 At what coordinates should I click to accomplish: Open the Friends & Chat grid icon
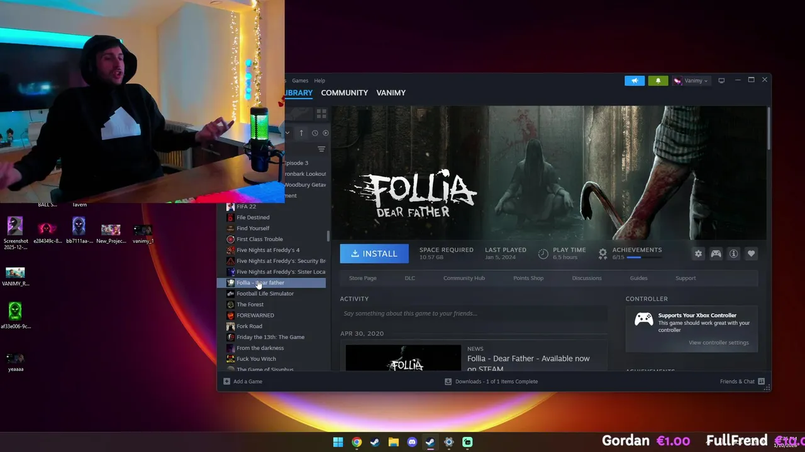coord(761,381)
